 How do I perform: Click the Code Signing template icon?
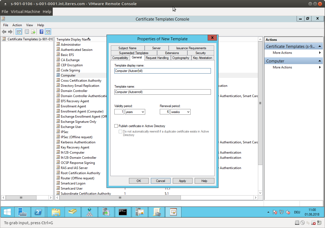coord(58,70)
